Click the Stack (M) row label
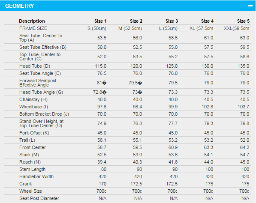This screenshot has height=203, width=256. 29,155
